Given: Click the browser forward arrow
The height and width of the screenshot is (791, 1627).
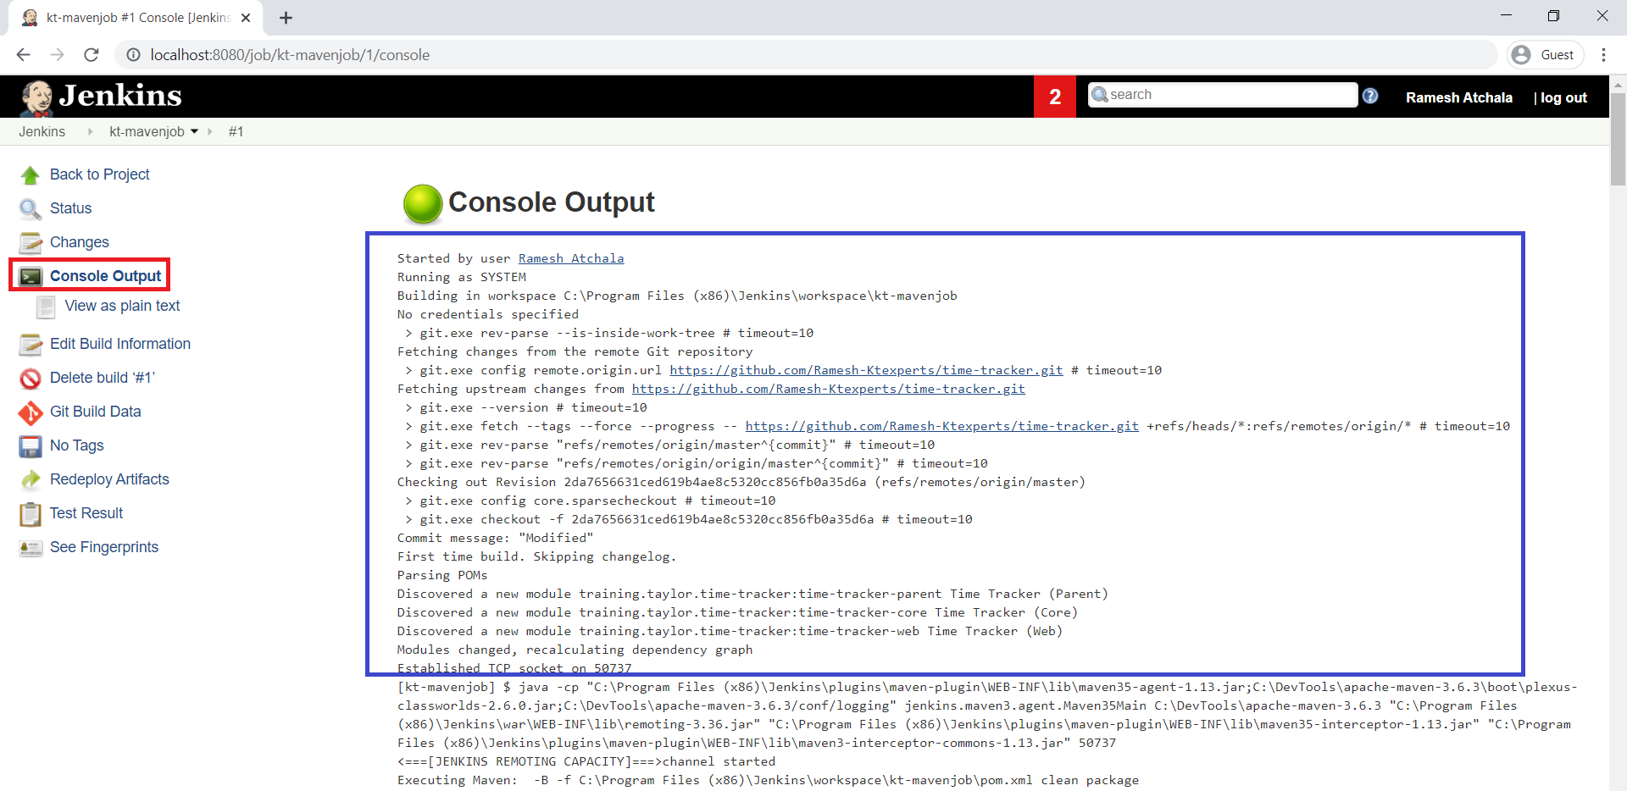Looking at the screenshot, I should point(58,55).
